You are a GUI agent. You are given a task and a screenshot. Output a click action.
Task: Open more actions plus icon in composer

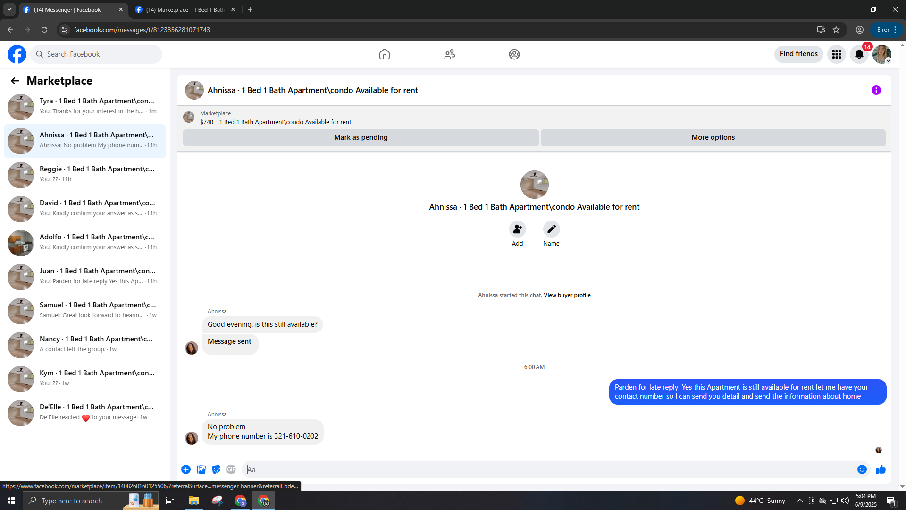[186, 469]
